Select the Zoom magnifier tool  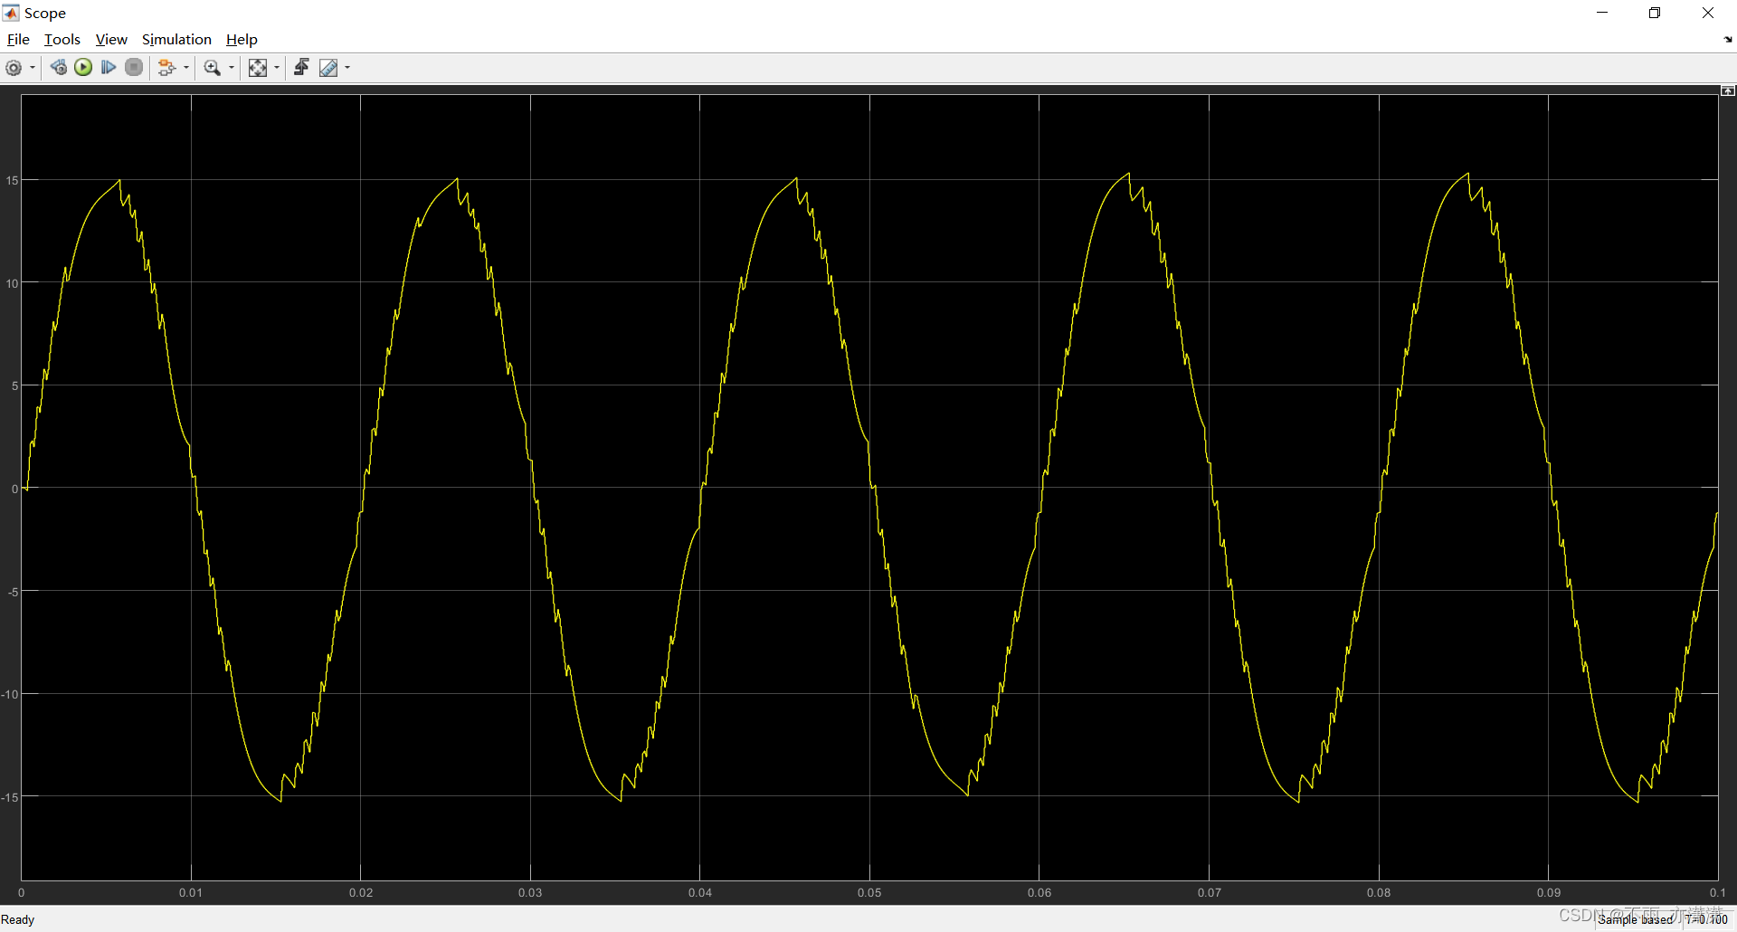(x=213, y=68)
